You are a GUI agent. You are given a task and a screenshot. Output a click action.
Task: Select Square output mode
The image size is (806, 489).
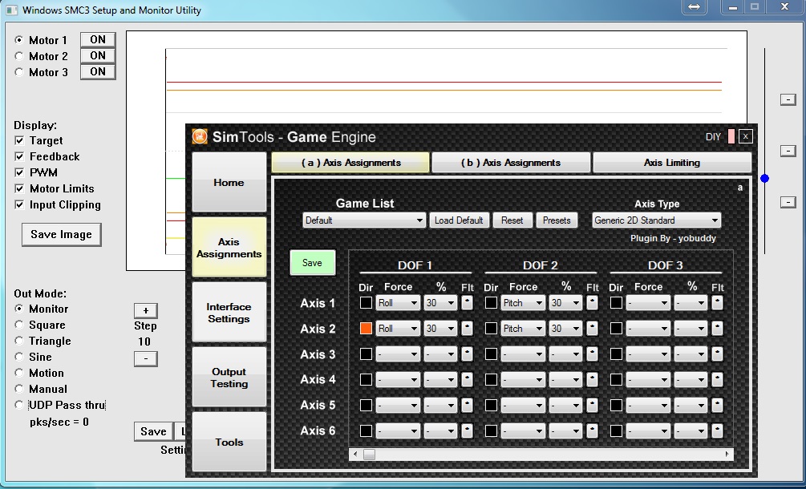click(x=19, y=325)
